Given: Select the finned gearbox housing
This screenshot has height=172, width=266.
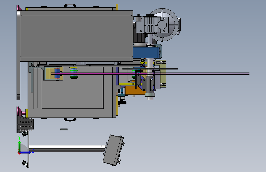Looking at the screenshot, I should (152, 25).
